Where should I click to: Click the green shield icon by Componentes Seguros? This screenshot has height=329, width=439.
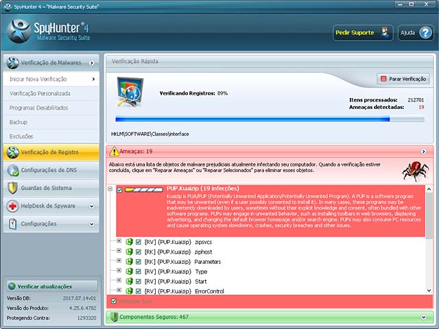click(x=114, y=317)
